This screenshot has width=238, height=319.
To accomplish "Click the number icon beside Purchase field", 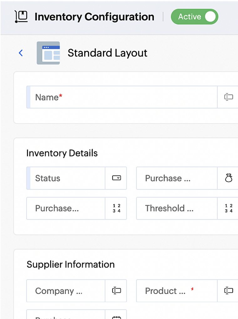I will point(116,208).
